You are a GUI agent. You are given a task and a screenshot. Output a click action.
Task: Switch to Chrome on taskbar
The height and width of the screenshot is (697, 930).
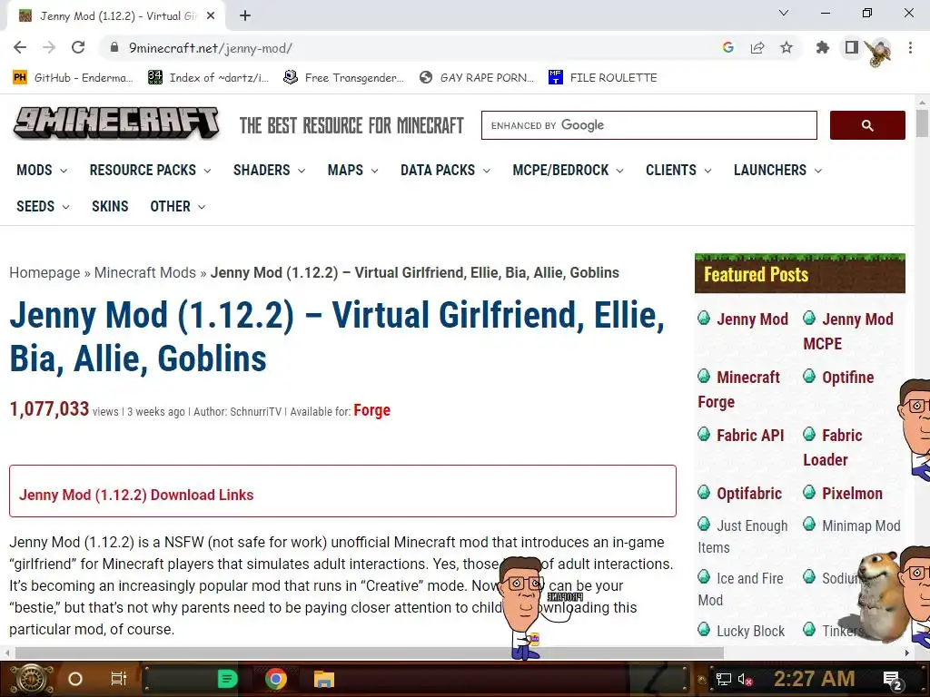tap(276, 679)
